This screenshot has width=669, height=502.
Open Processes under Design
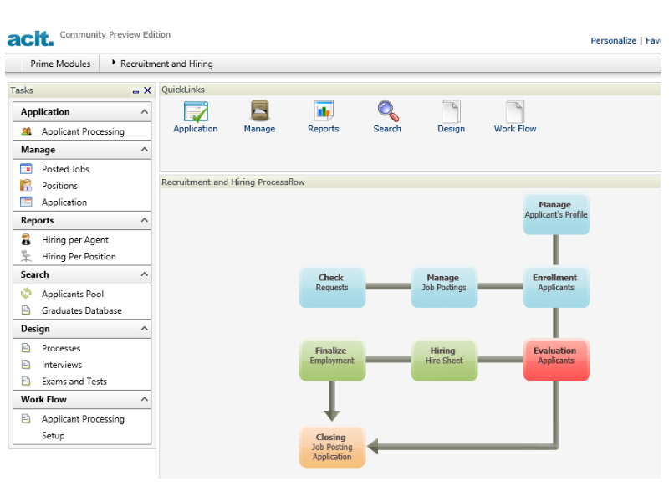(61, 348)
